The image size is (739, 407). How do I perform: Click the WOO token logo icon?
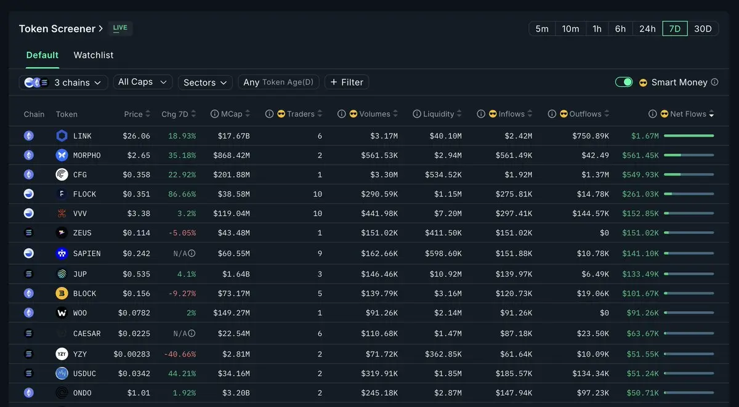(x=62, y=313)
